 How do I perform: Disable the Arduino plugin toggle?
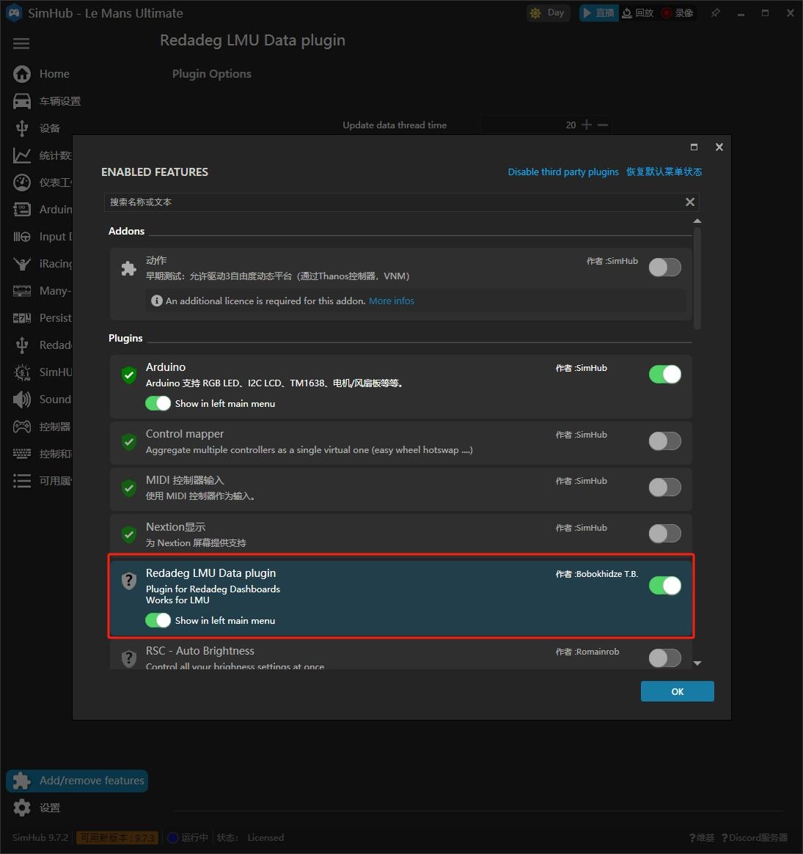664,375
